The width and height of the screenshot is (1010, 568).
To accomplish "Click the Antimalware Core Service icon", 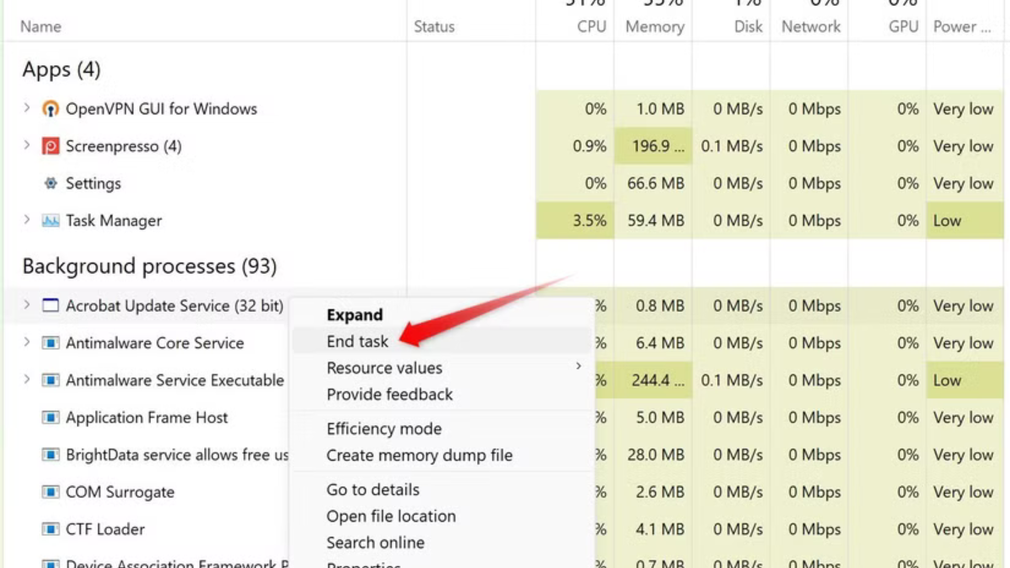I will click(50, 343).
